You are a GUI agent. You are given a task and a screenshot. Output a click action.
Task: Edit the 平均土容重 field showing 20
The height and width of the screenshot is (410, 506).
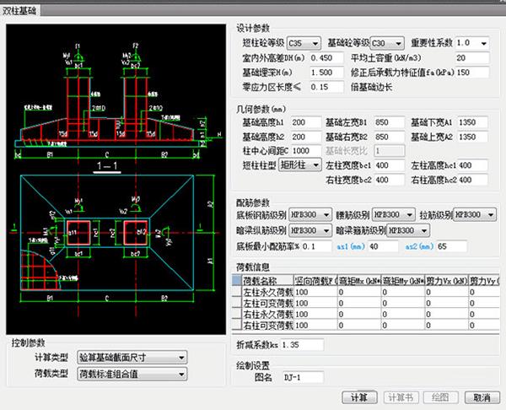[x=472, y=58]
